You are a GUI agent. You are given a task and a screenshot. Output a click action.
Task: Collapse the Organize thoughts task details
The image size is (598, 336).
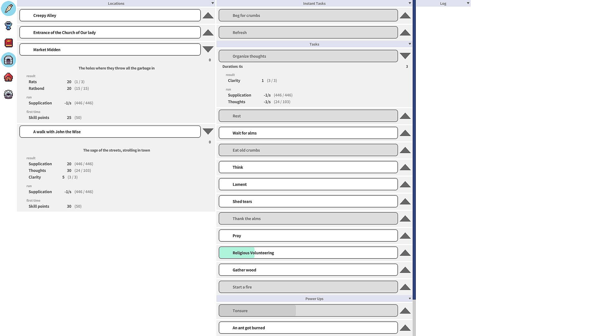(405, 56)
